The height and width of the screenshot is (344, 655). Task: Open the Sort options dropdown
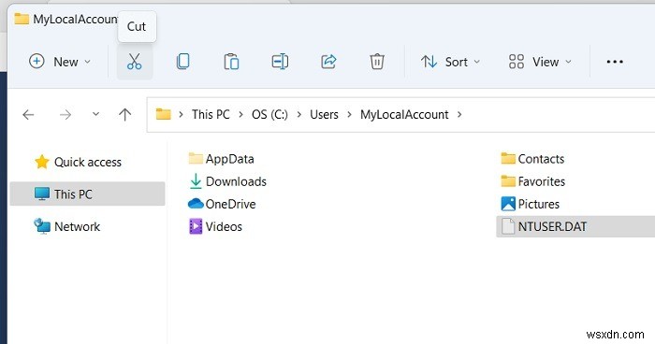coord(450,62)
